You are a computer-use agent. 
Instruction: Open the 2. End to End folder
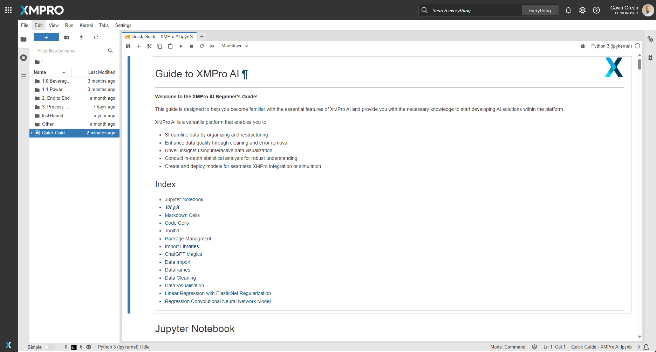click(x=75, y=98)
